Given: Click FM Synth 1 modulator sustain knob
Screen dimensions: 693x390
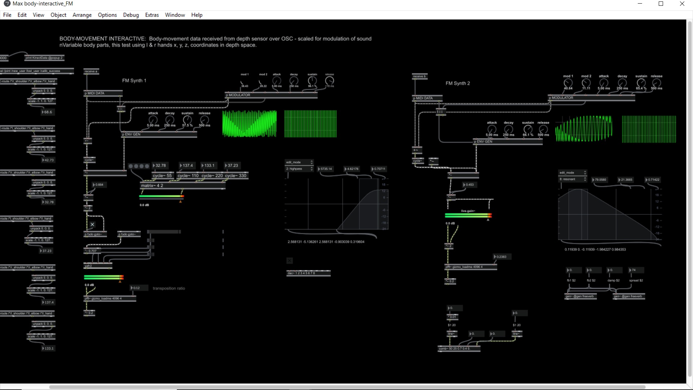Looking at the screenshot, I should click(312, 81).
